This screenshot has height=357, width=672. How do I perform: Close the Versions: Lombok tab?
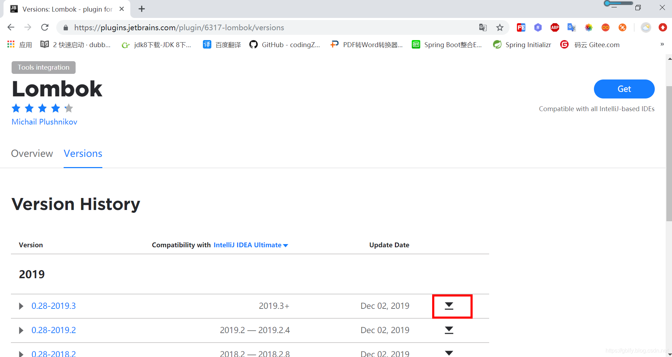coord(122,9)
